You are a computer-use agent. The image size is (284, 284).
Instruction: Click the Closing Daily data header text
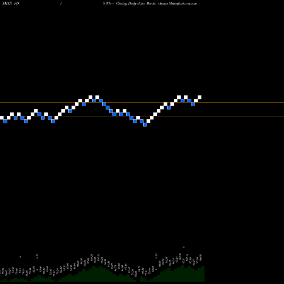pos(130,3)
